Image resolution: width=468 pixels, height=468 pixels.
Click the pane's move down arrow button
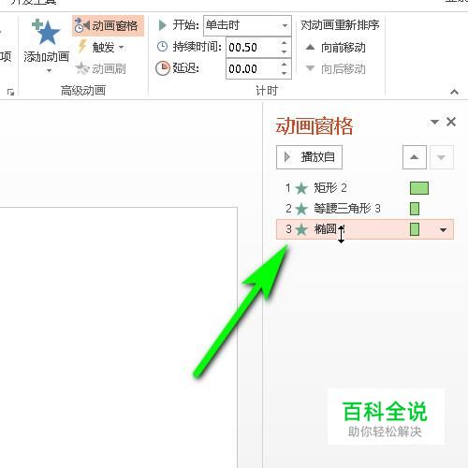pyautogui.click(x=441, y=157)
